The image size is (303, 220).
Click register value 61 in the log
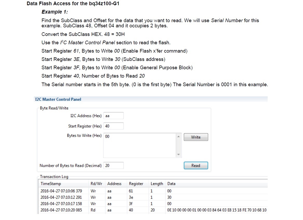point(131,191)
